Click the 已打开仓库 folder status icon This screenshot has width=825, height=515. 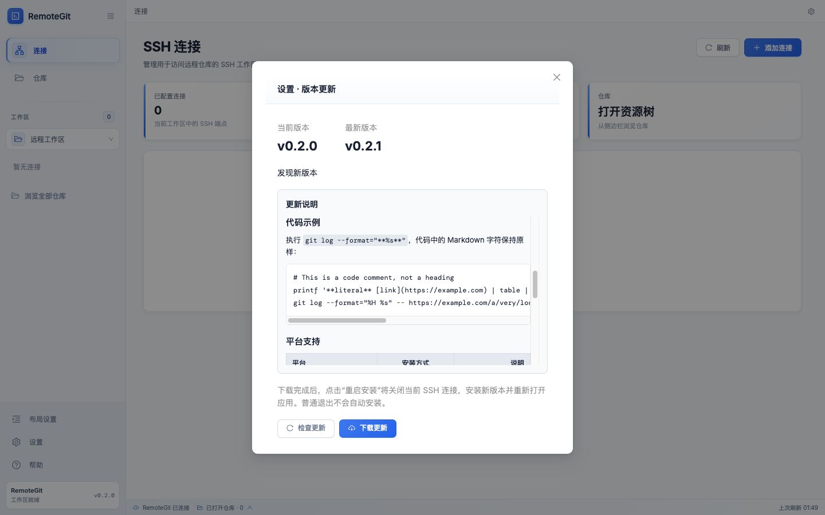[200, 508]
